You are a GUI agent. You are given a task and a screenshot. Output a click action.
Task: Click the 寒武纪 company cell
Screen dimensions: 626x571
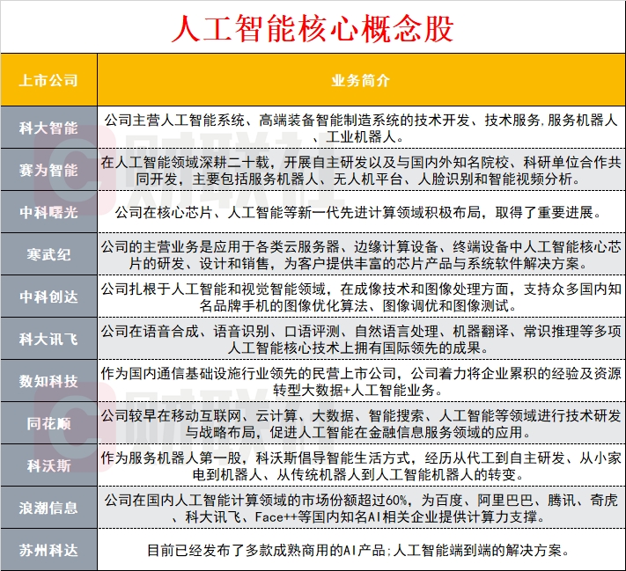point(48,254)
